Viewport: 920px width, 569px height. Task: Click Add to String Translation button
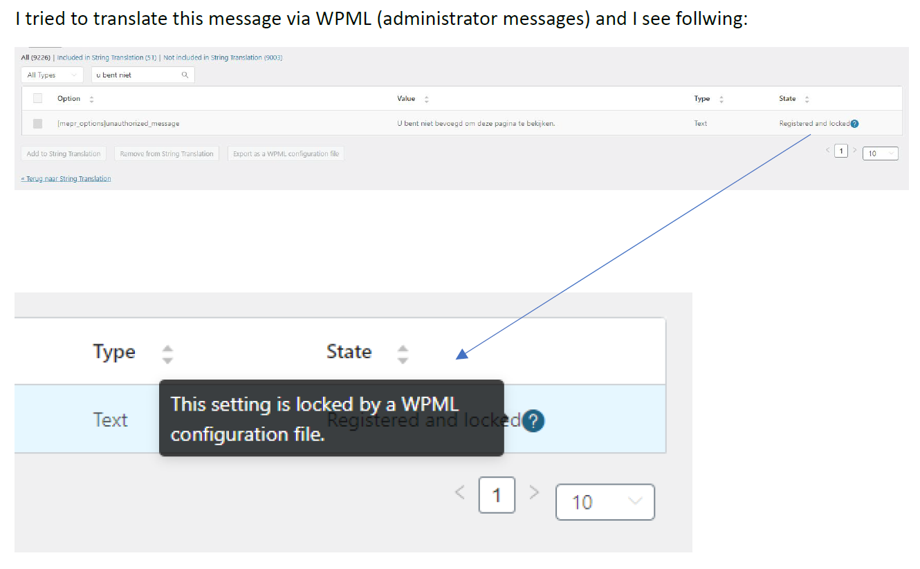(64, 153)
